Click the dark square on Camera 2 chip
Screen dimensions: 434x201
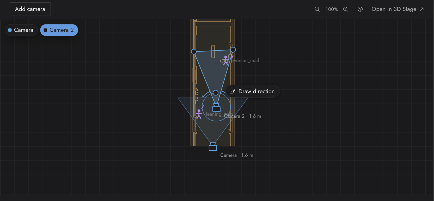(45, 30)
